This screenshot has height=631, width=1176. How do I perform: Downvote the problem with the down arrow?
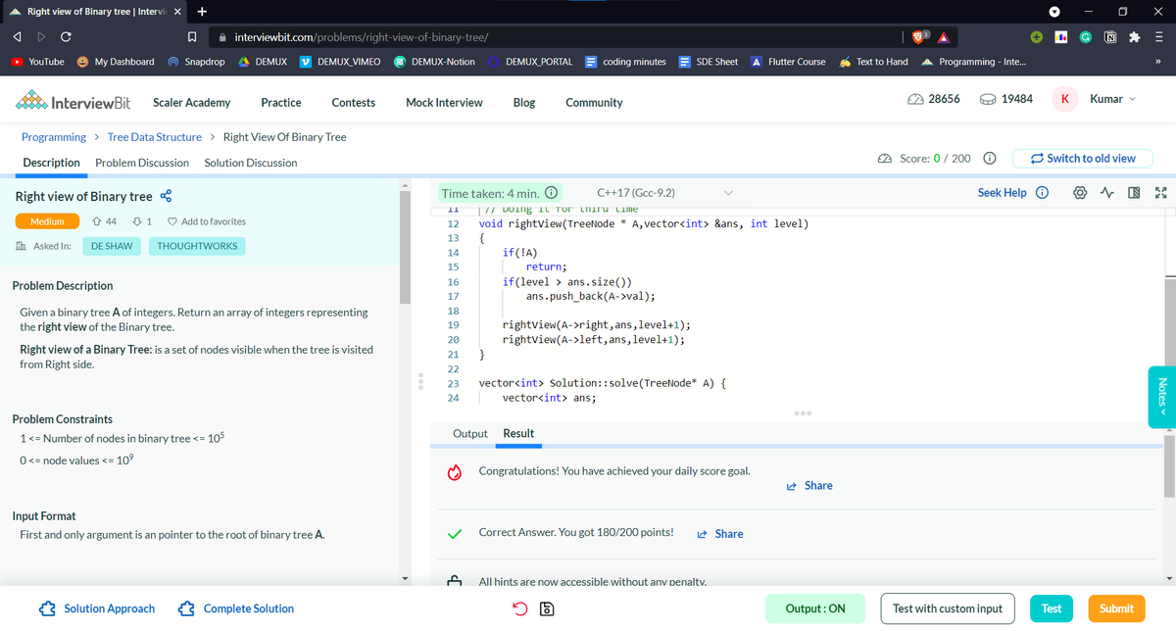point(137,221)
